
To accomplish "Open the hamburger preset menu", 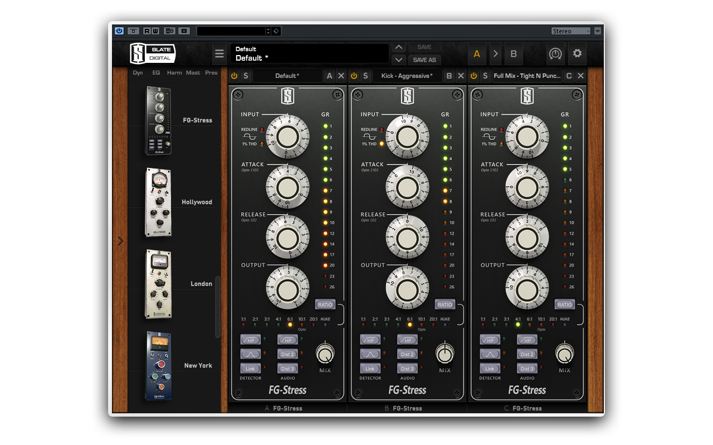I will coord(219,53).
